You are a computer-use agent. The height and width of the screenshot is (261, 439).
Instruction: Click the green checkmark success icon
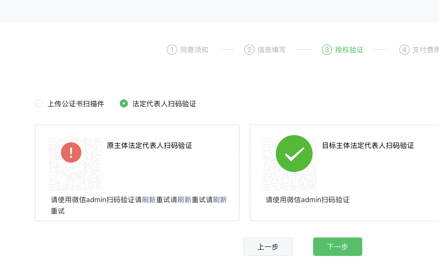point(294,154)
